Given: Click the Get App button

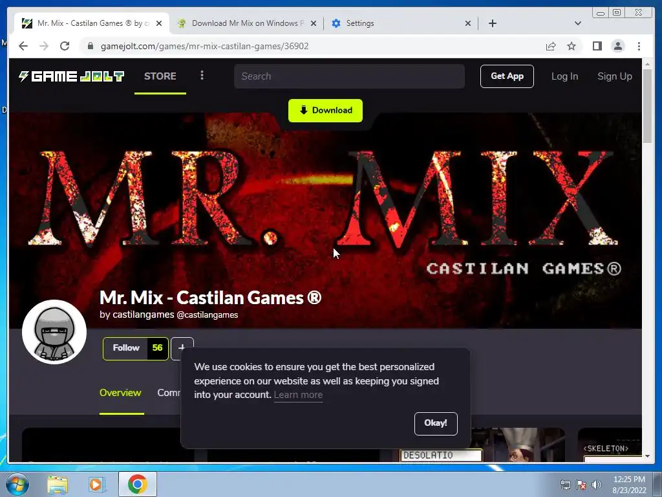Looking at the screenshot, I should (507, 76).
